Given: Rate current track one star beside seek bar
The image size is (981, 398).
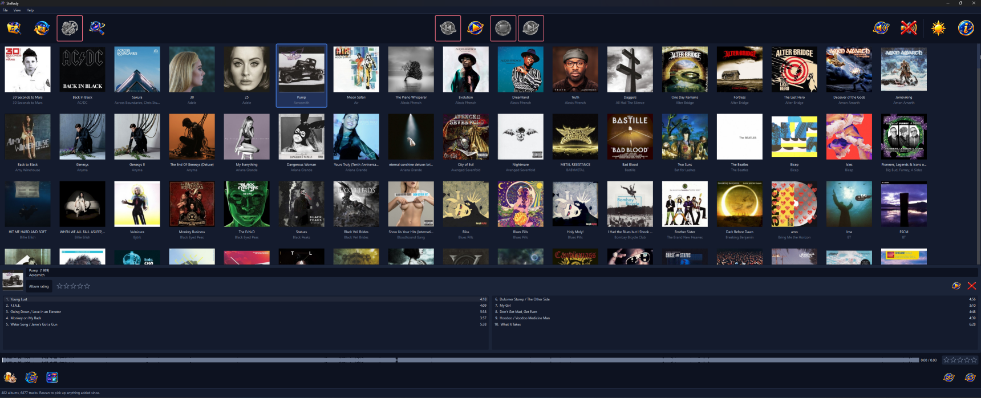Looking at the screenshot, I should point(946,360).
